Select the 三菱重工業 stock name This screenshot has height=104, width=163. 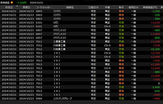[59, 42]
